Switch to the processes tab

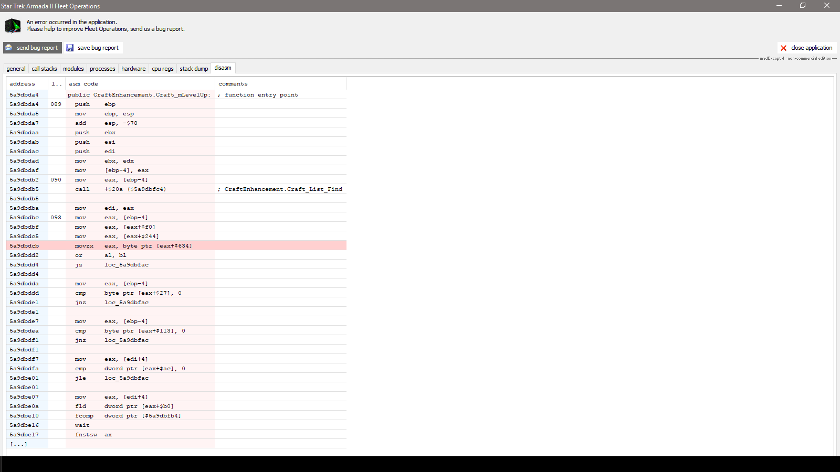click(x=102, y=69)
